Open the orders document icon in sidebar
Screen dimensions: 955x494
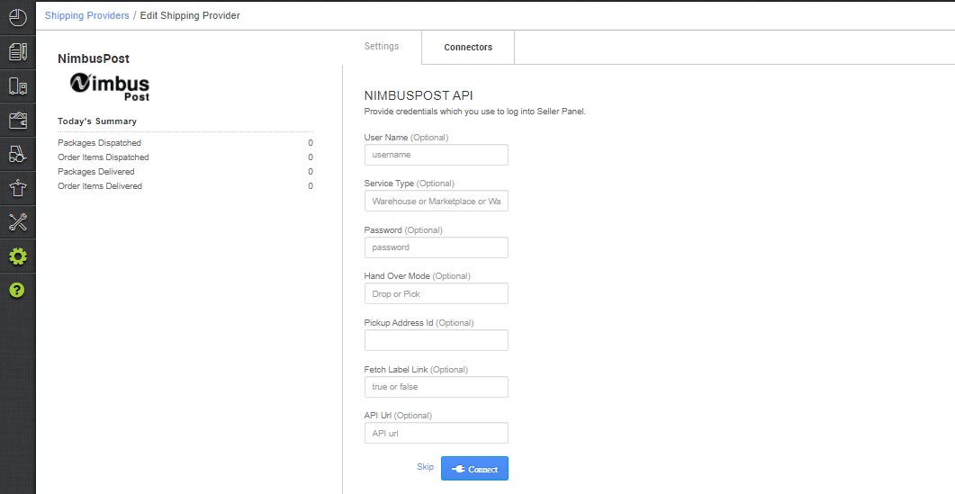pyautogui.click(x=18, y=52)
